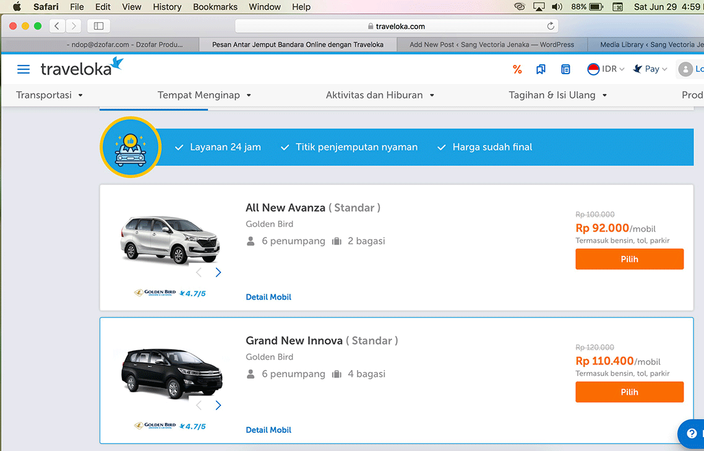Open the Help menu

click(301, 7)
